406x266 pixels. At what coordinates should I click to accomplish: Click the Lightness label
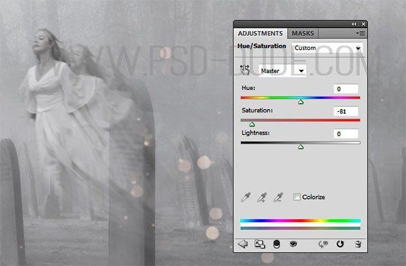(256, 133)
